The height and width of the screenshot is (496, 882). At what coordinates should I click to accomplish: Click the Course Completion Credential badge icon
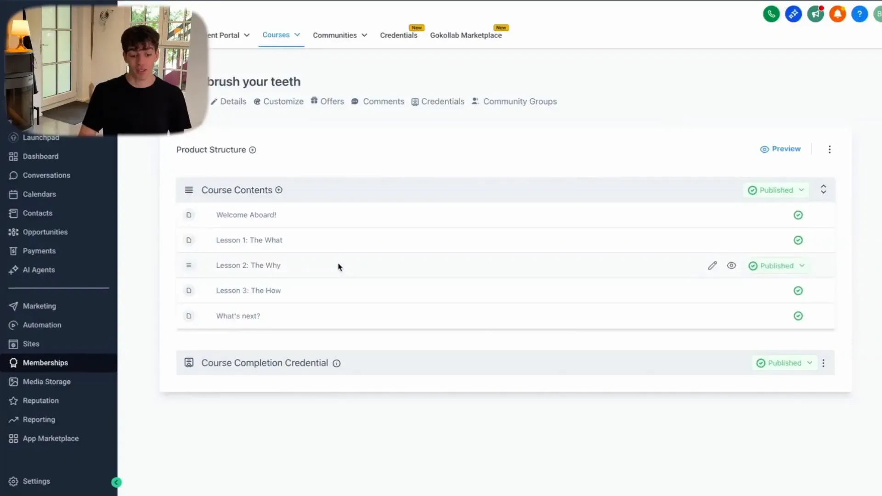point(188,362)
